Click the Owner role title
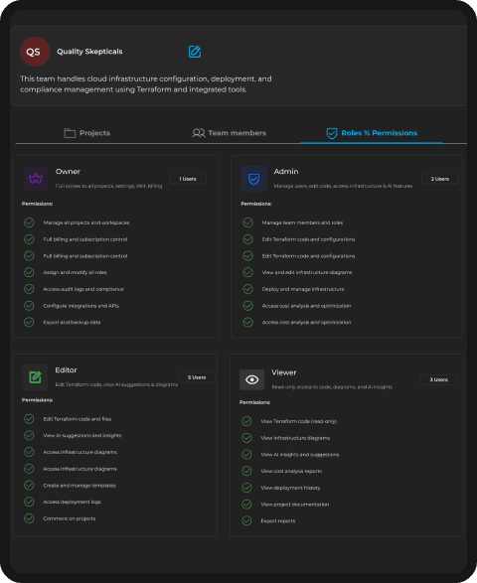This screenshot has height=583, width=477. pyautogui.click(x=68, y=172)
